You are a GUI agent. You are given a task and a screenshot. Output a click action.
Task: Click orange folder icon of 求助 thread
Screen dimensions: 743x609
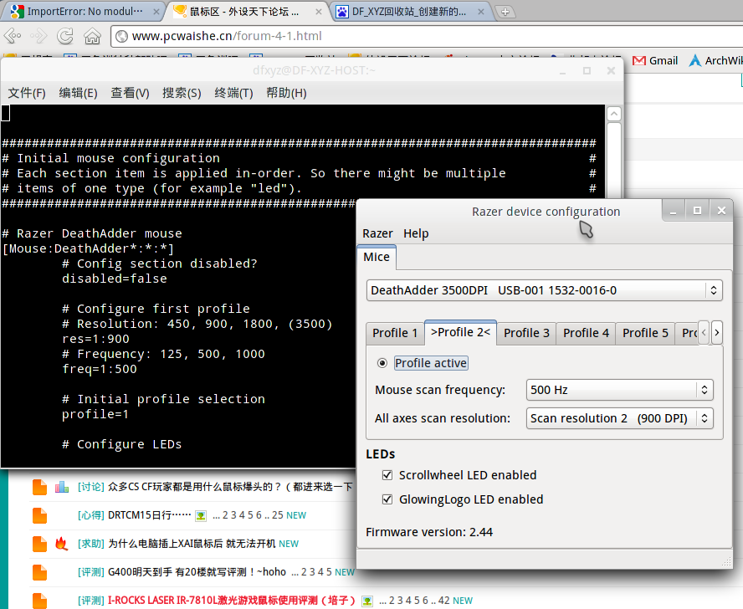point(40,544)
